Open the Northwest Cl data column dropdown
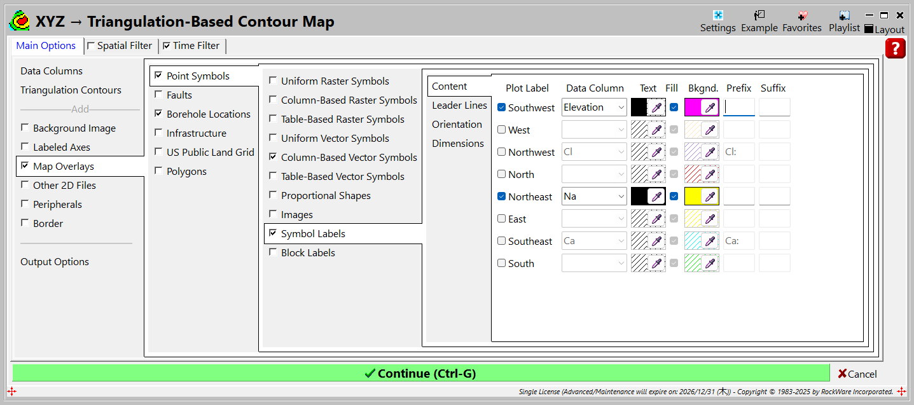Viewport: 914px width, 405px height. point(594,152)
